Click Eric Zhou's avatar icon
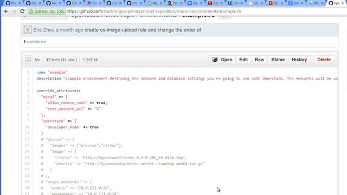The image size is (347, 195). (x=28, y=30)
